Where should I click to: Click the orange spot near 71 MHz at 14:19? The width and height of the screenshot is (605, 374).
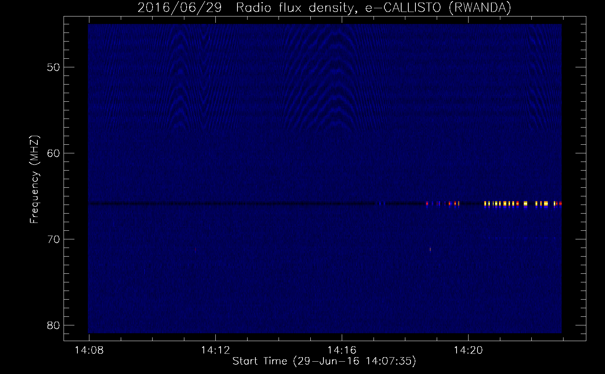(430, 249)
